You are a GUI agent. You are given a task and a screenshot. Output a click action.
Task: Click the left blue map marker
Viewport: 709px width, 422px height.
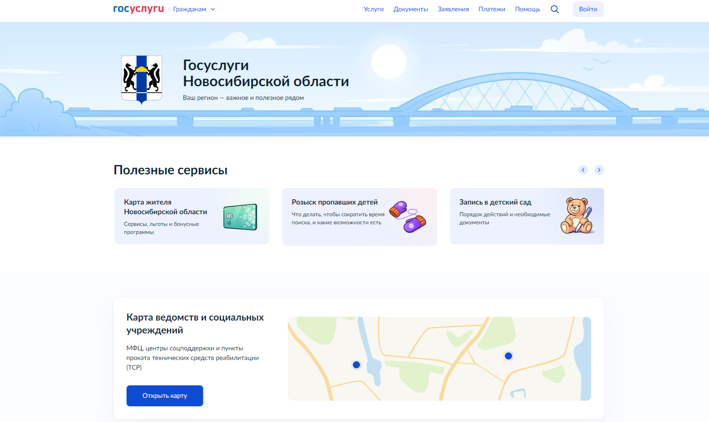pyautogui.click(x=356, y=365)
